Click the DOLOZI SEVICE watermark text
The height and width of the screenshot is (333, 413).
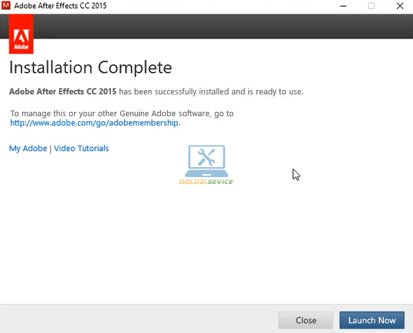click(x=206, y=182)
